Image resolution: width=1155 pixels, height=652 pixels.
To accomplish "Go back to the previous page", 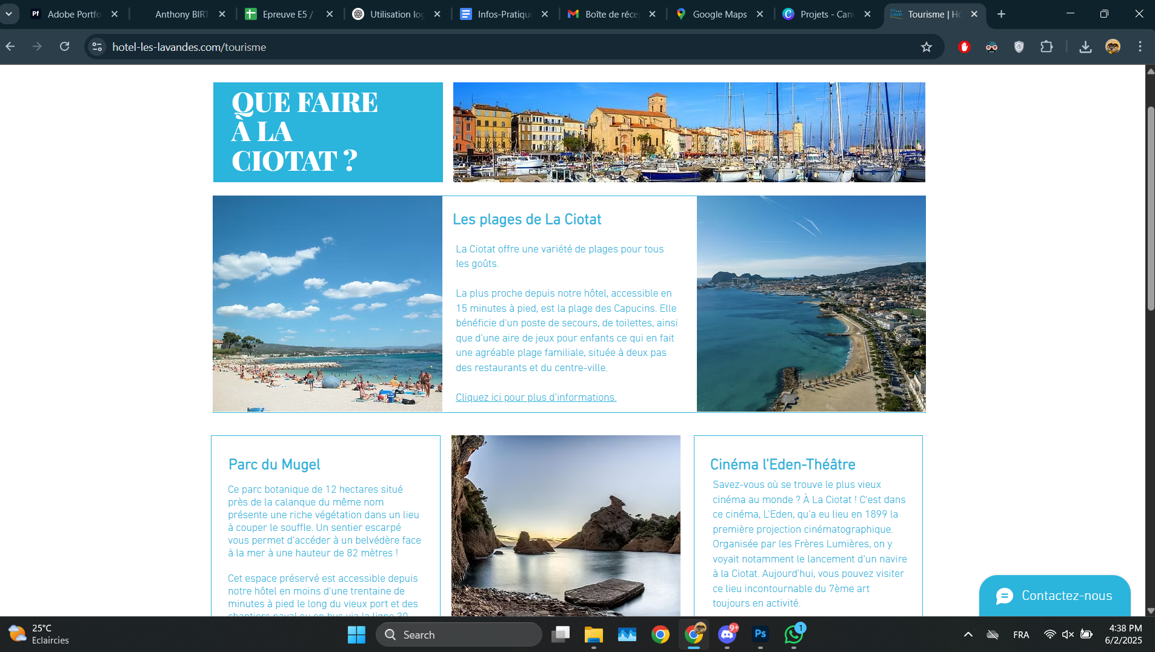I will (x=10, y=47).
